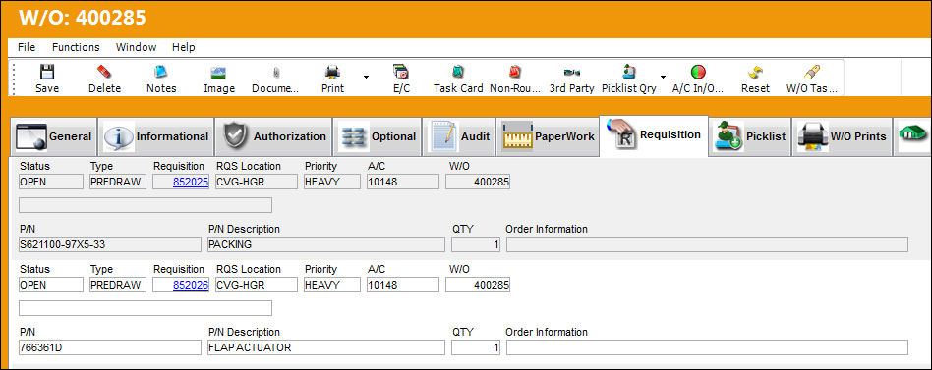Image resolution: width=932 pixels, height=370 pixels.
Task: Click HEAVY priority field for requisition 852025
Action: click(331, 182)
